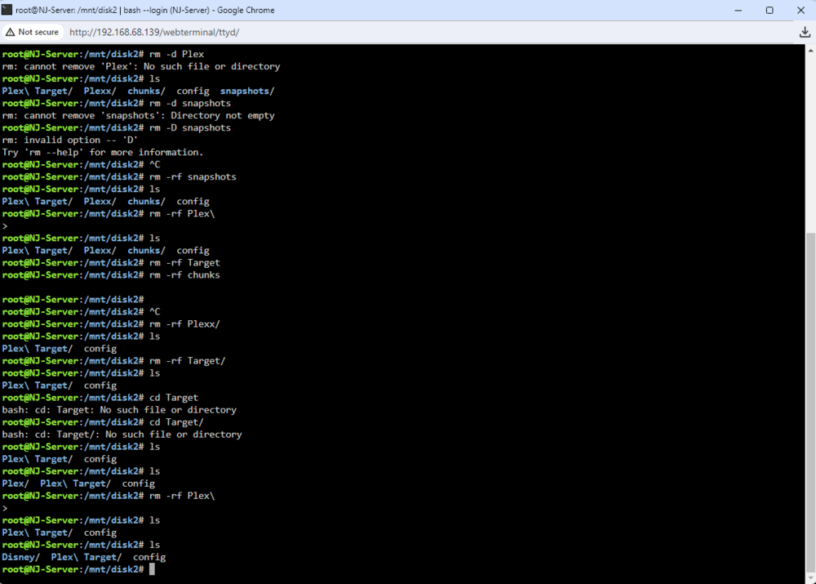816x584 pixels.
Task: Click the 'Disney/' directory in the last listing
Action: (21, 557)
